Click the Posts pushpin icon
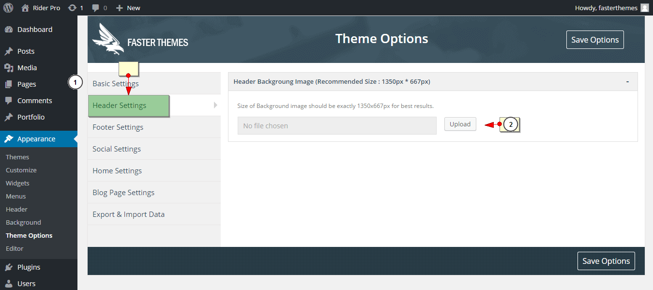Screen dimensions: 653x290 [9, 51]
